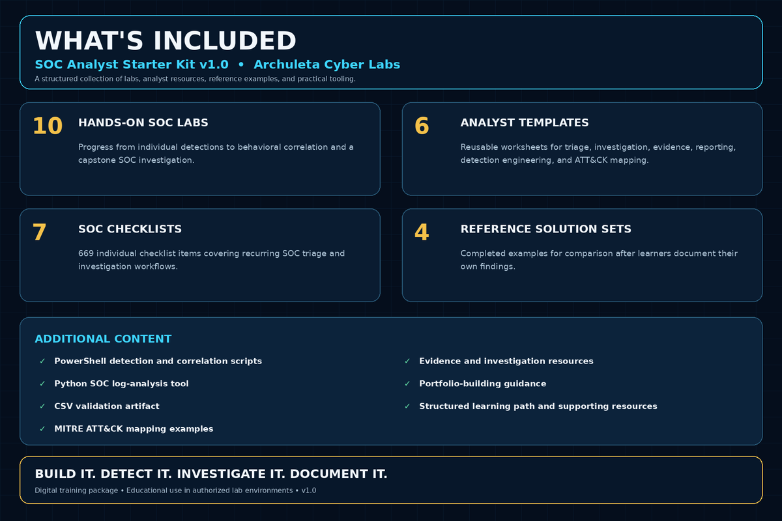Click "PowerShell detection and correlation scripts" text
782x521 pixels.
pos(158,361)
